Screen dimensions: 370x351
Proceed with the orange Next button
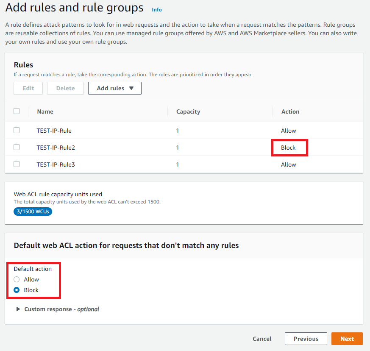[347, 339]
